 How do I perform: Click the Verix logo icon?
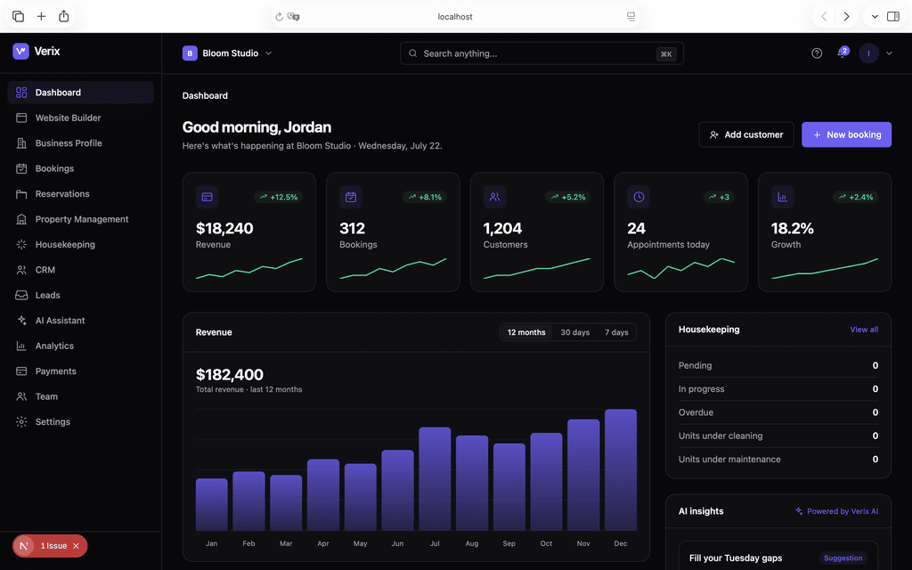[x=20, y=51]
